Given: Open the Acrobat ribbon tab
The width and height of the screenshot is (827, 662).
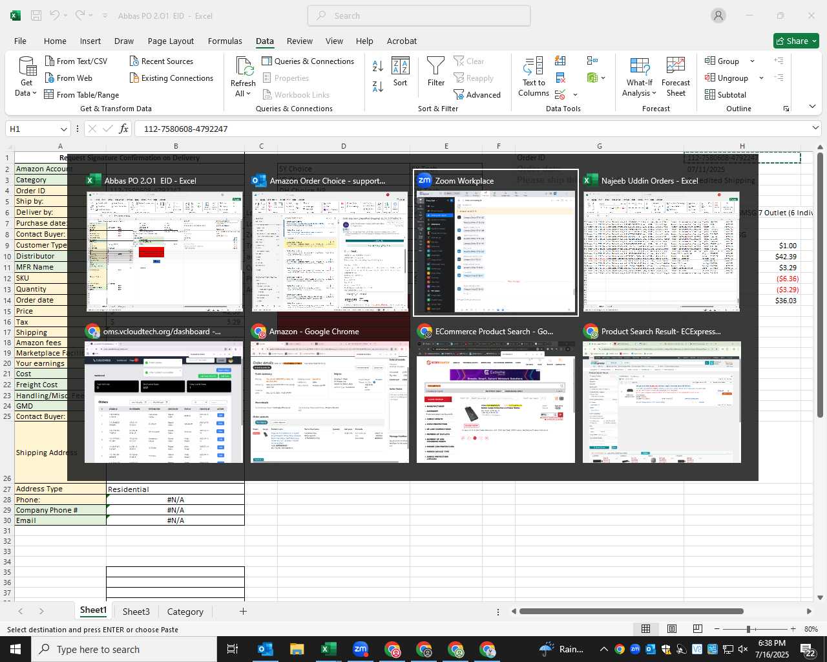Looking at the screenshot, I should point(402,41).
